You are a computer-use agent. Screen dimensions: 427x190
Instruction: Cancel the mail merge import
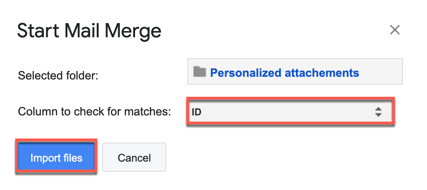134,158
